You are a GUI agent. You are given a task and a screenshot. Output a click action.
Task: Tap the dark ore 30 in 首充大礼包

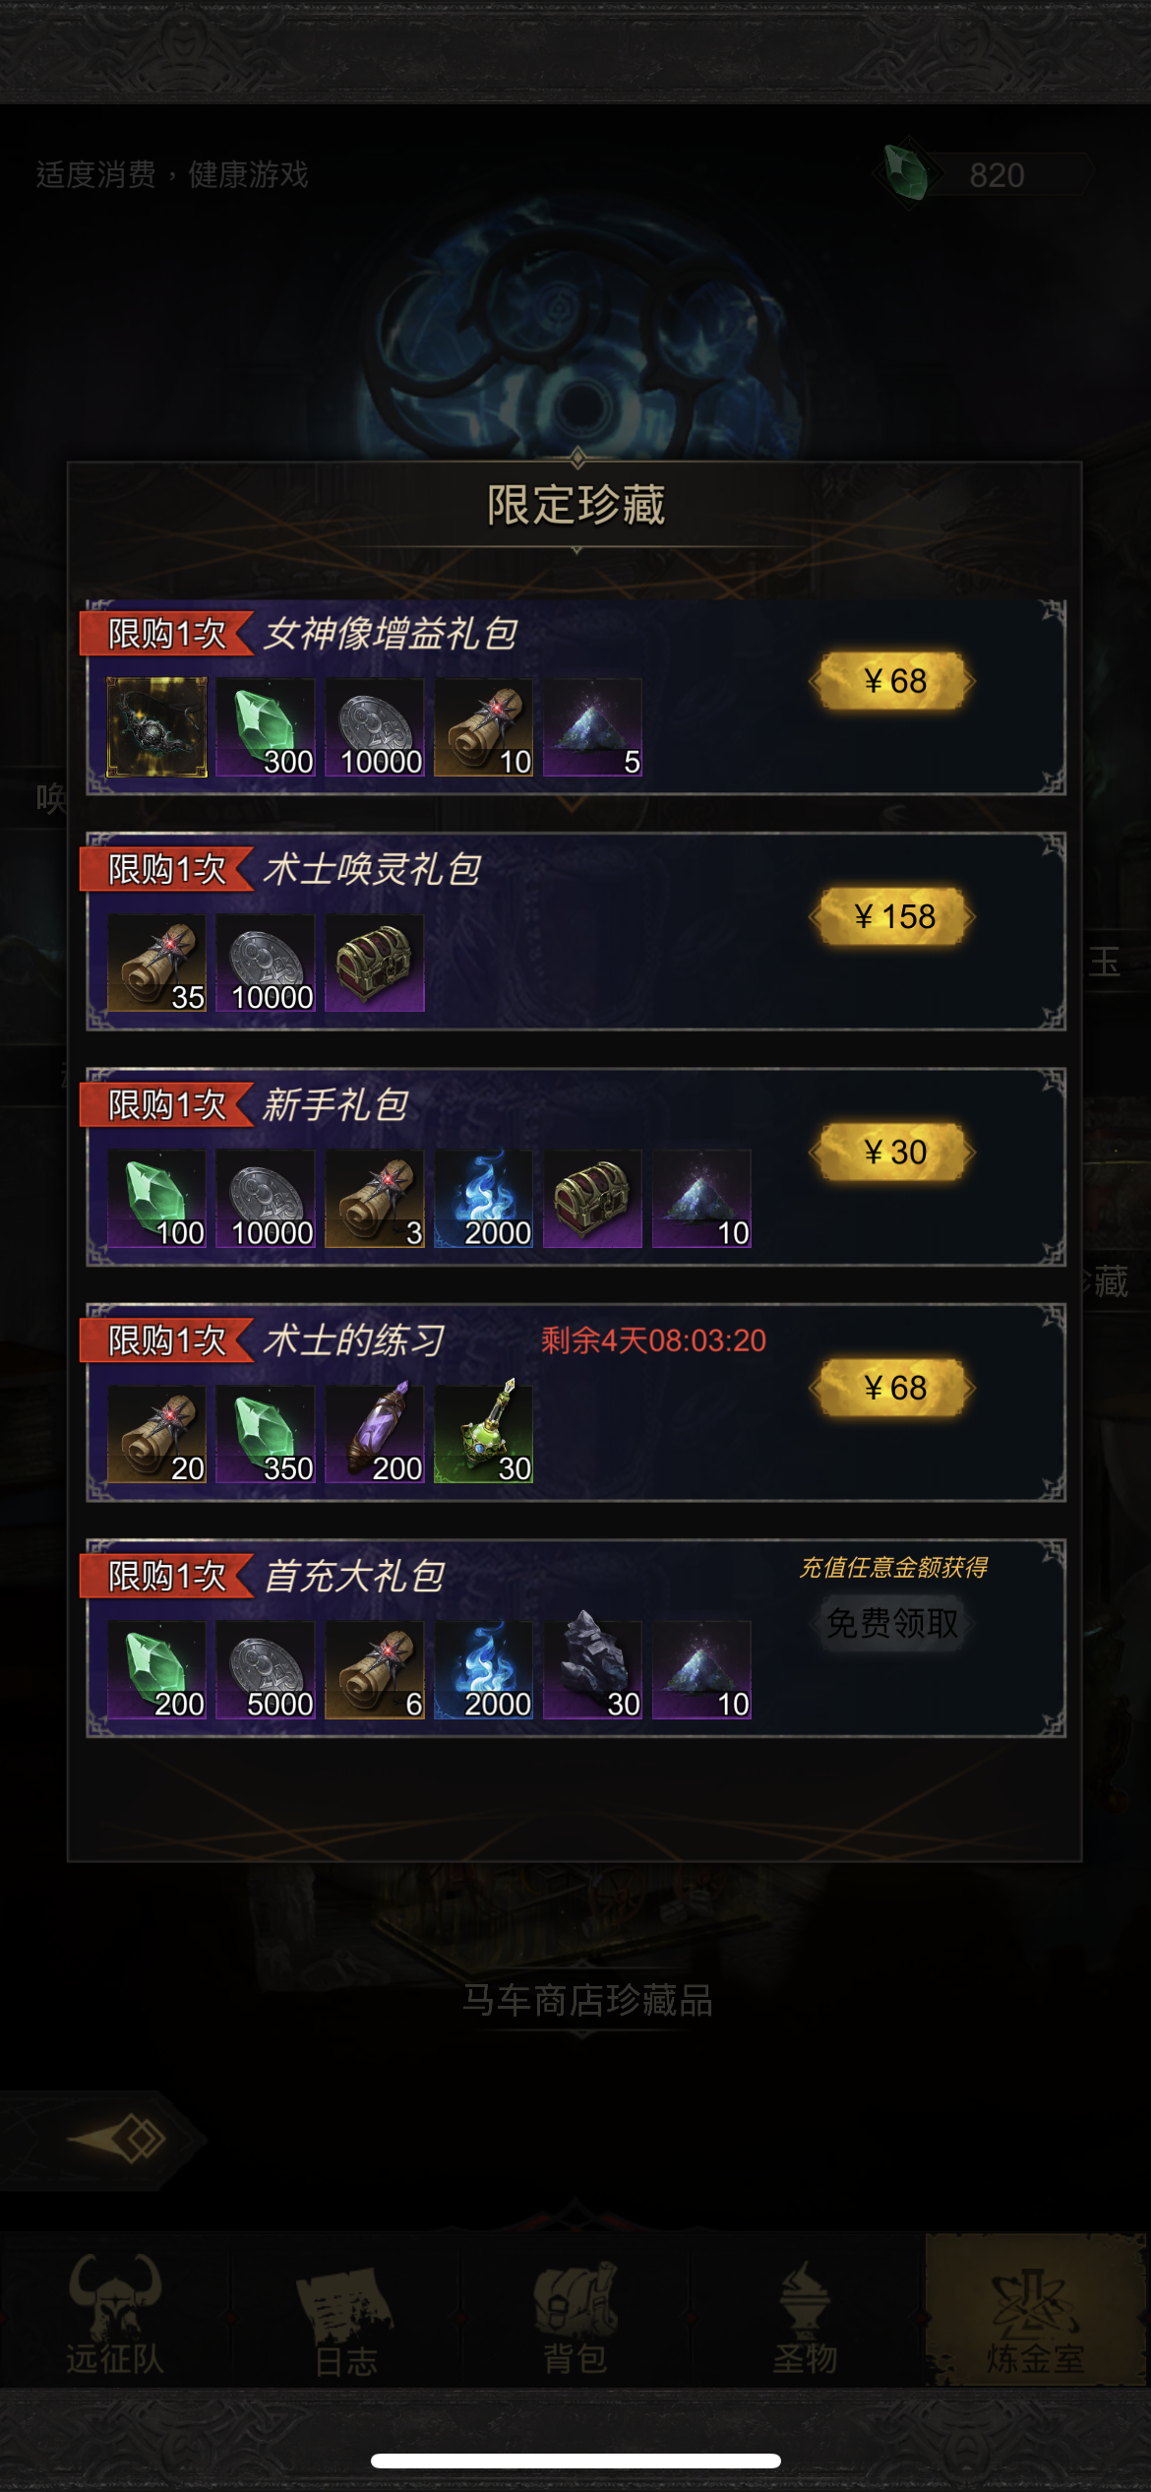(x=593, y=1670)
